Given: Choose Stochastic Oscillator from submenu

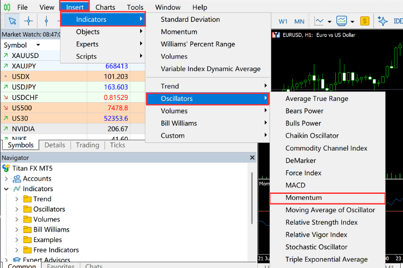Looking at the screenshot, I should (x=327, y=247).
